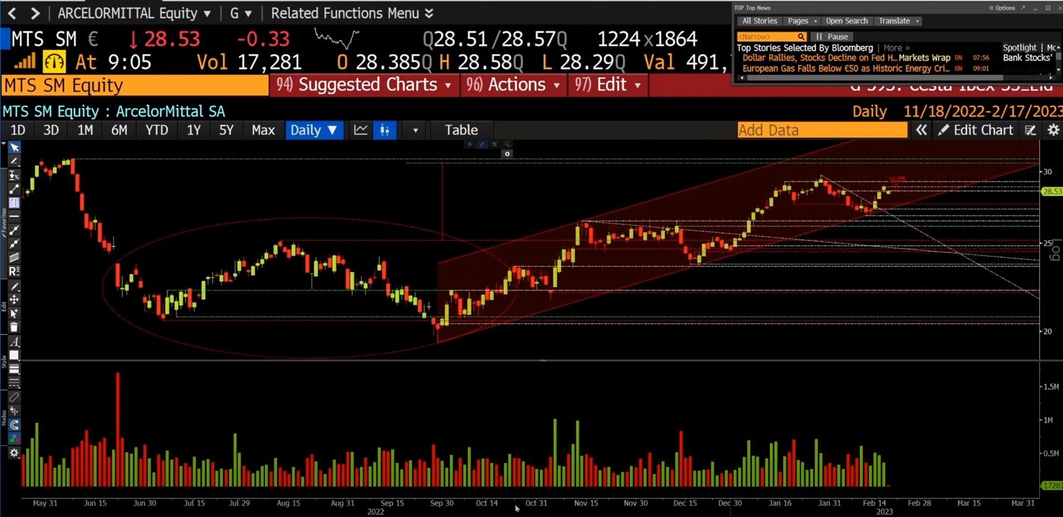Choose the percent change measure tool
Screen dimensions: 1063x517
pyautogui.click(x=14, y=175)
